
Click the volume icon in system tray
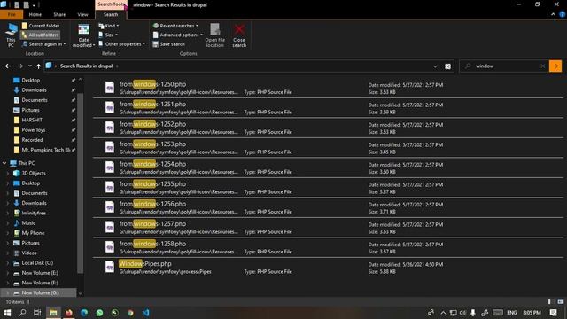(x=462, y=313)
